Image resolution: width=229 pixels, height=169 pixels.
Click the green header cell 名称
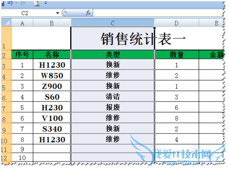click(52, 55)
